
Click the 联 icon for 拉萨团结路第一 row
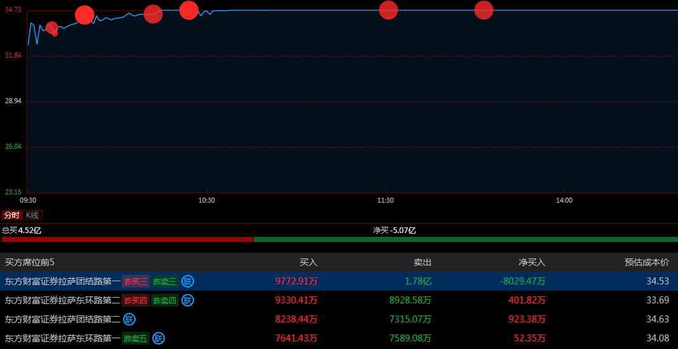[x=188, y=281]
